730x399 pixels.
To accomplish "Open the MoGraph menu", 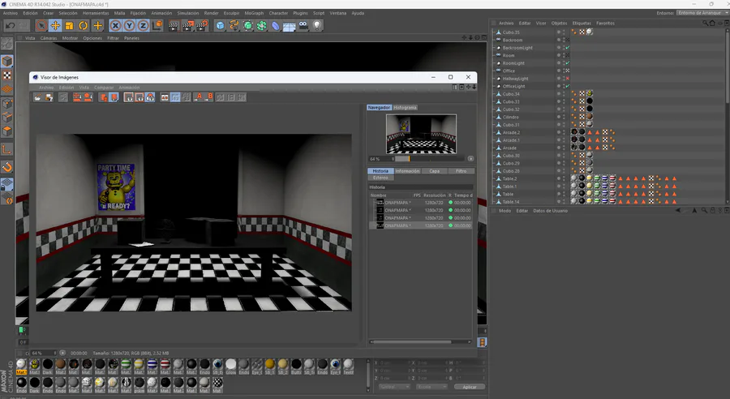I will [x=254, y=13].
